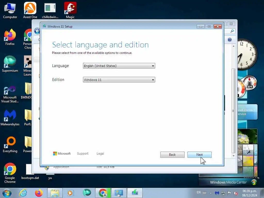
Task: Click the Malwarebytes tray icon
Action: (x=217, y=193)
